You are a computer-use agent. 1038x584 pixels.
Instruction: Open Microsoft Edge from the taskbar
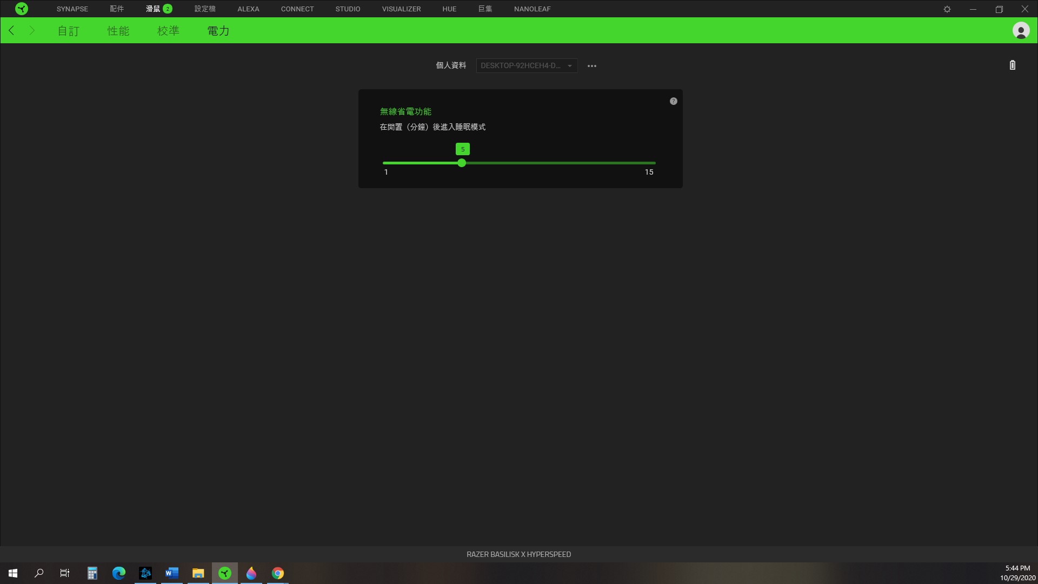tap(119, 573)
